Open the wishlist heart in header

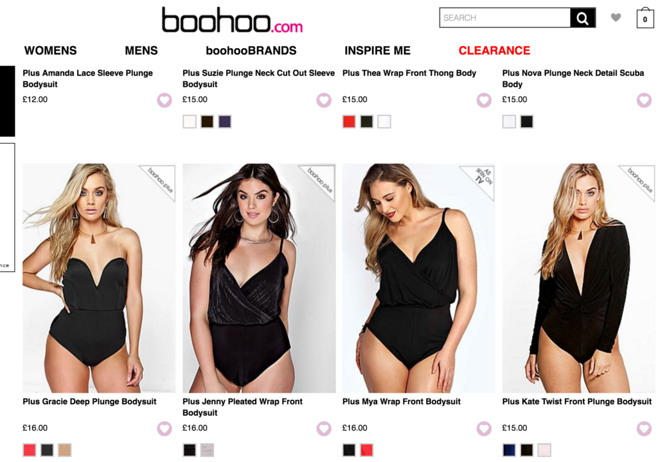pyautogui.click(x=616, y=17)
